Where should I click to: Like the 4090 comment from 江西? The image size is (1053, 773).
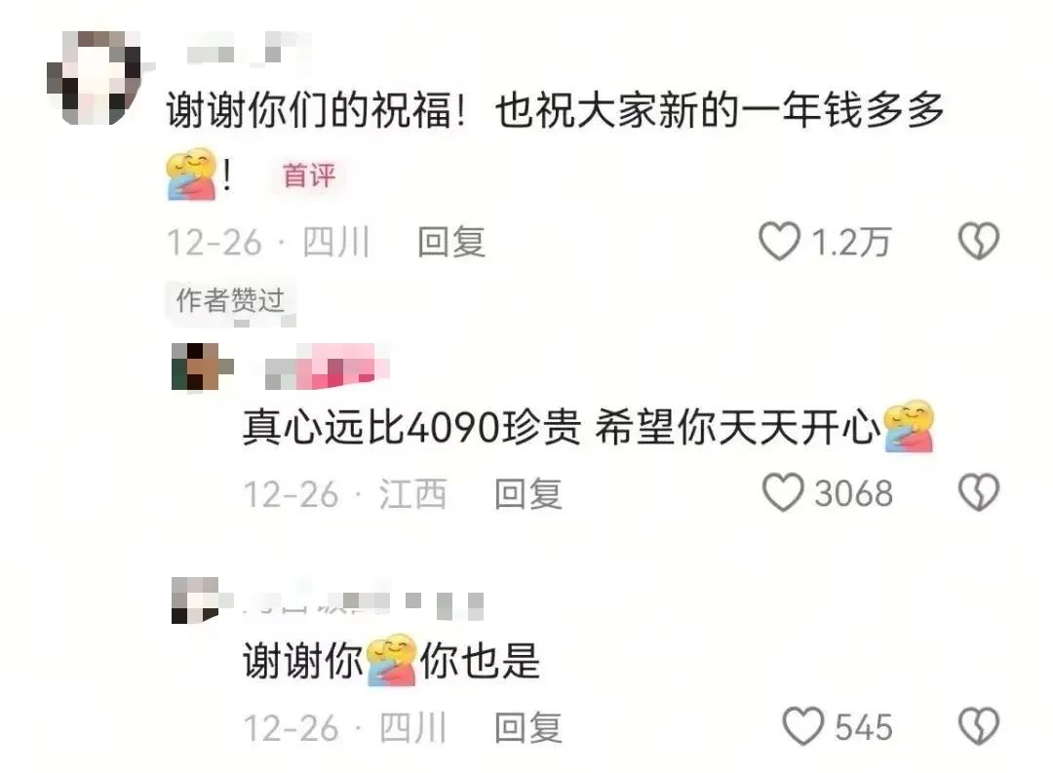pos(782,492)
